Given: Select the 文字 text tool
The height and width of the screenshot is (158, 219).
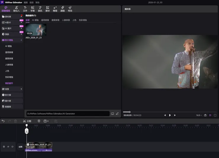Looking at the screenshot, I should click(x=25, y=9).
